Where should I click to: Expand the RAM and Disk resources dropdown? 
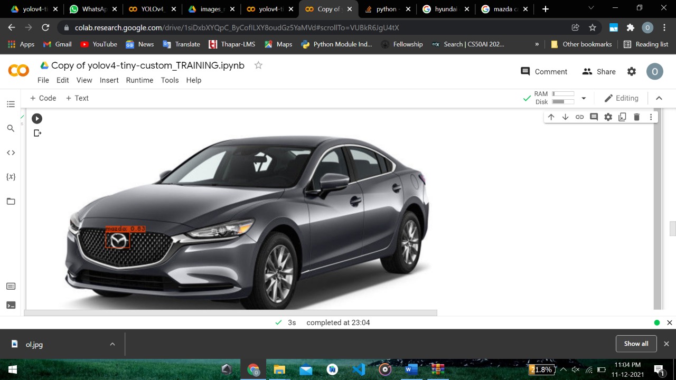tap(583, 98)
